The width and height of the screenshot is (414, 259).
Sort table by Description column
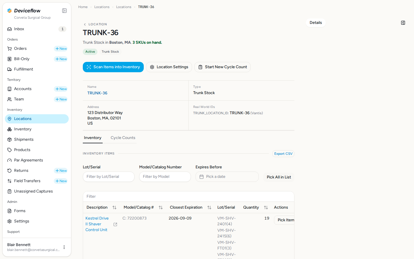(x=114, y=207)
